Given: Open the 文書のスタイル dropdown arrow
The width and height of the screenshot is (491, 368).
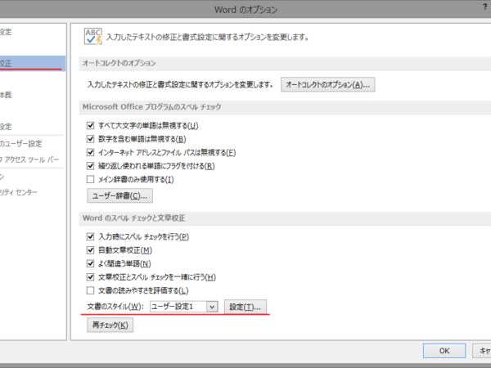Looking at the screenshot, I should coord(212,307).
